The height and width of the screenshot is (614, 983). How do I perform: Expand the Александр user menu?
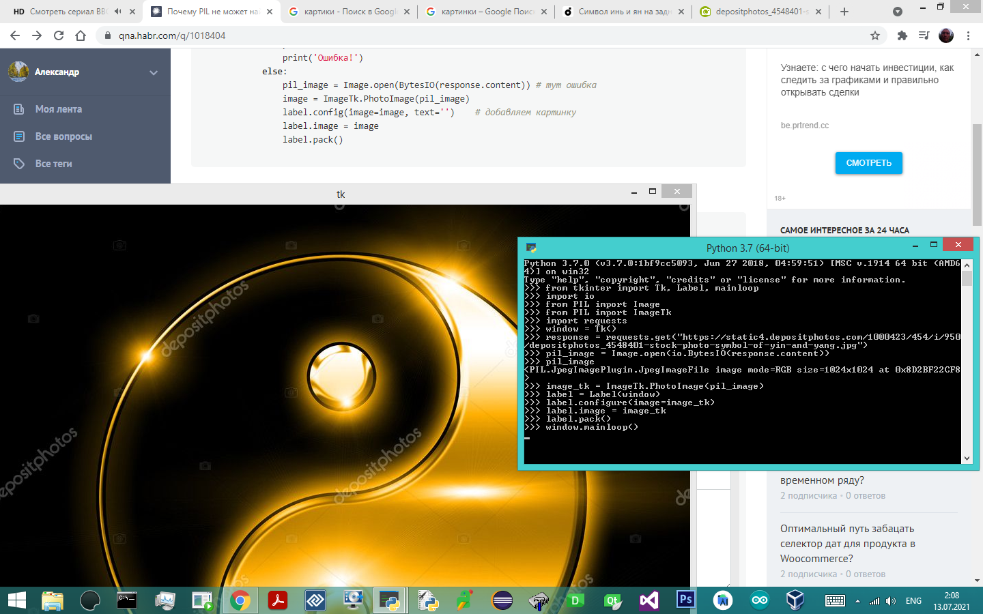154,72
